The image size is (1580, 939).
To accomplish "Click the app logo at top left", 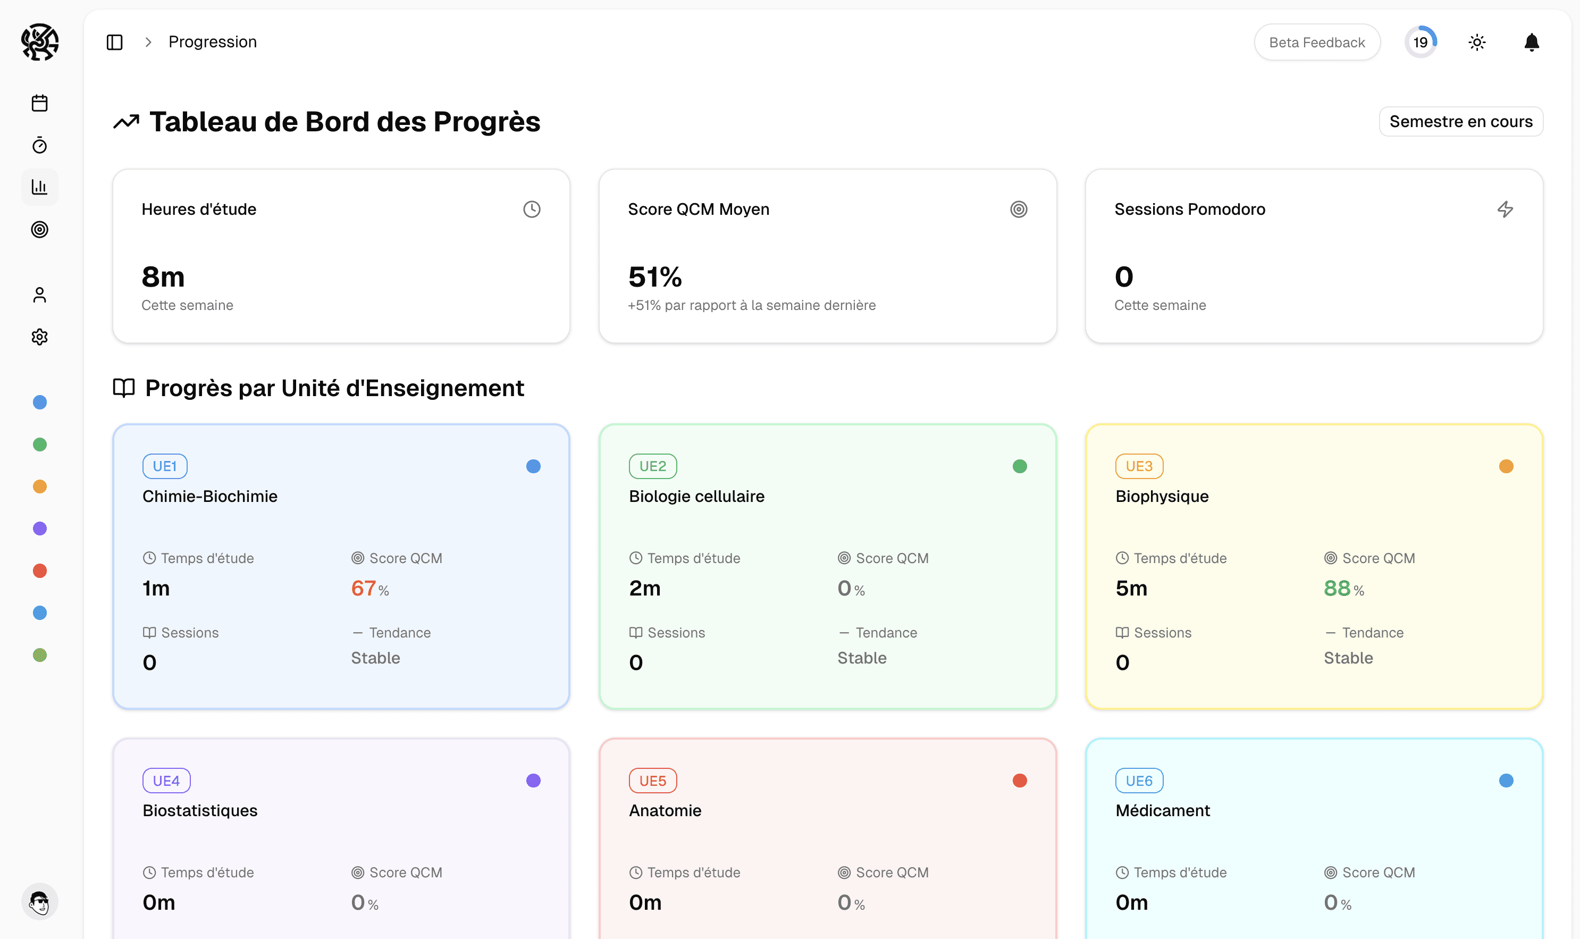I will coord(39,43).
